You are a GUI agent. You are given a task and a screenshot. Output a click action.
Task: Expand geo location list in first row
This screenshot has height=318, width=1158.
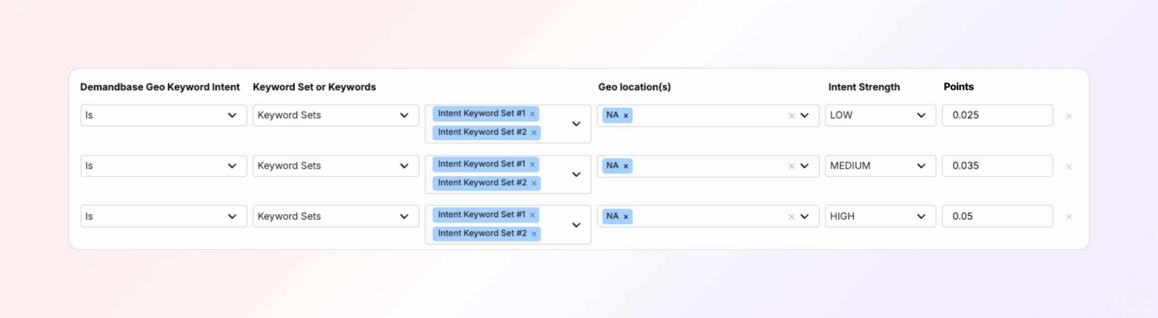point(805,115)
